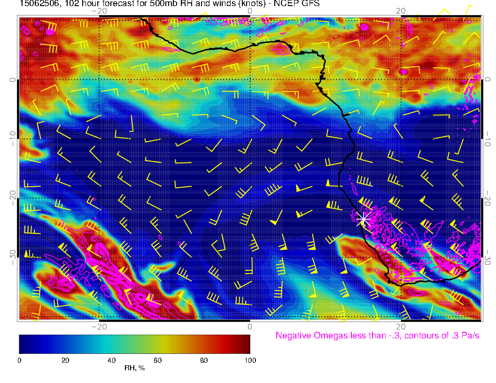
Task: Click the RH color scale bar
Action: pos(134,344)
